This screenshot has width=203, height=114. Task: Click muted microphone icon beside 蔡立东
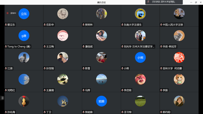click(x=6, y=24)
